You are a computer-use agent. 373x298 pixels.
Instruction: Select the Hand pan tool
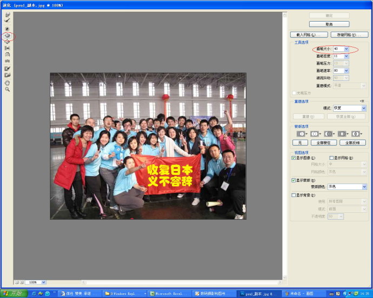click(x=8, y=83)
